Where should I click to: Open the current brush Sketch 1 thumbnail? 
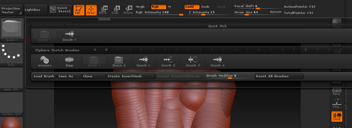pos(11,30)
